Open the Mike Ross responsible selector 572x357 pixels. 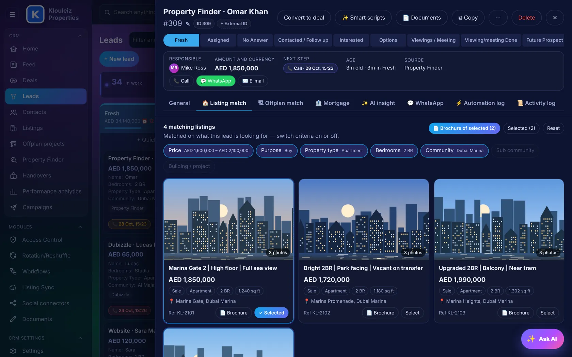coord(188,68)
